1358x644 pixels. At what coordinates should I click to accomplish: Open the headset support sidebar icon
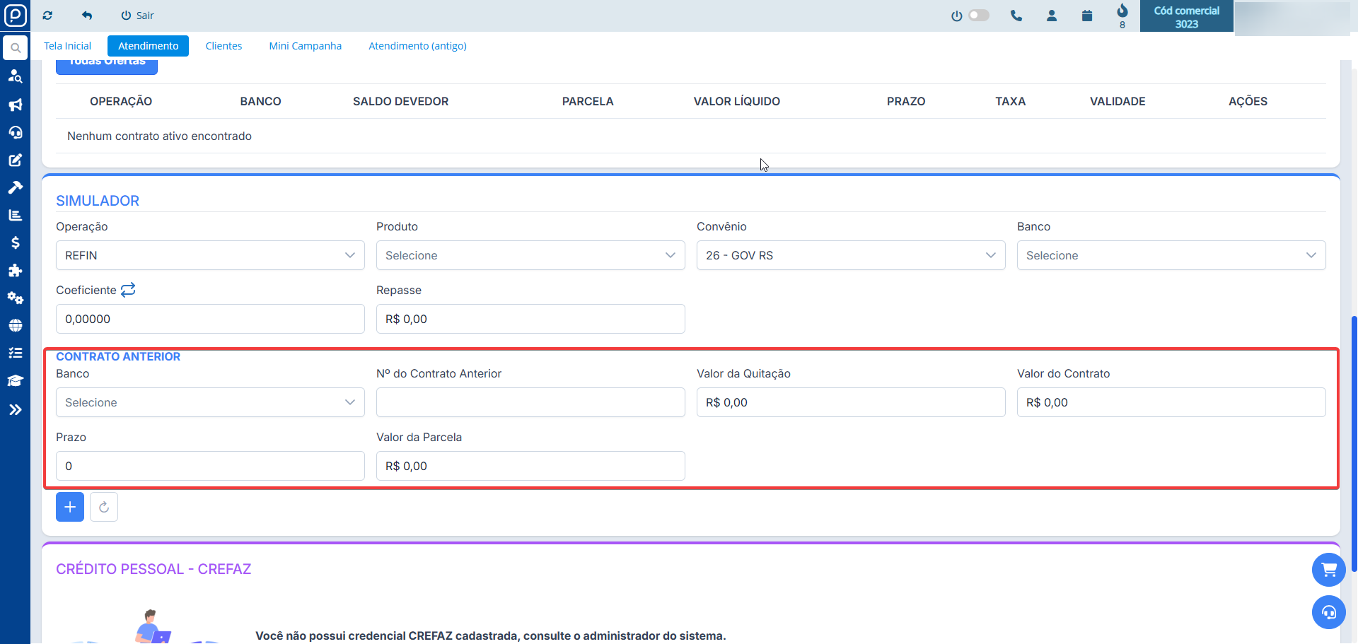point(15,132)
